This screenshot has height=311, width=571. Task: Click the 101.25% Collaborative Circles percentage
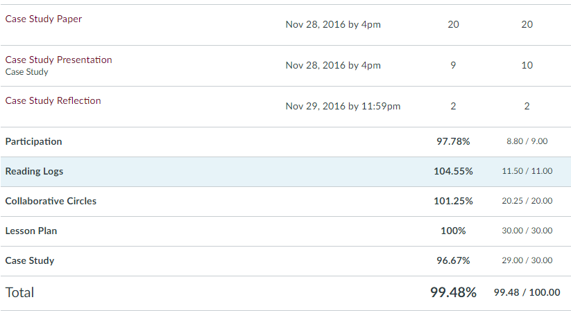[x=453, y=201]
